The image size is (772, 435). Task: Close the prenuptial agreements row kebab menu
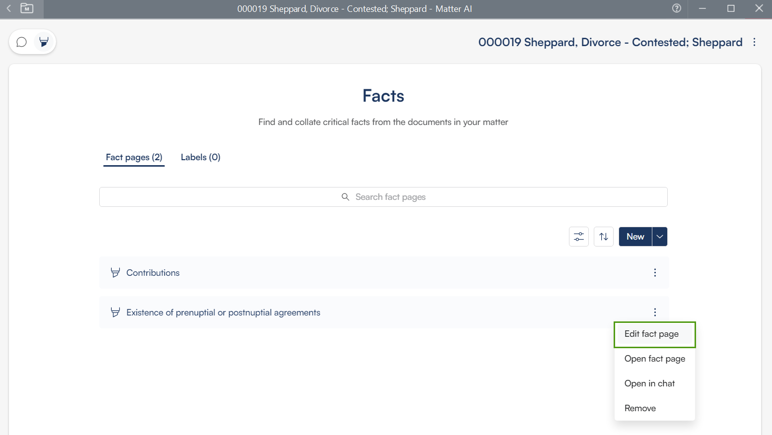point(655,312)
